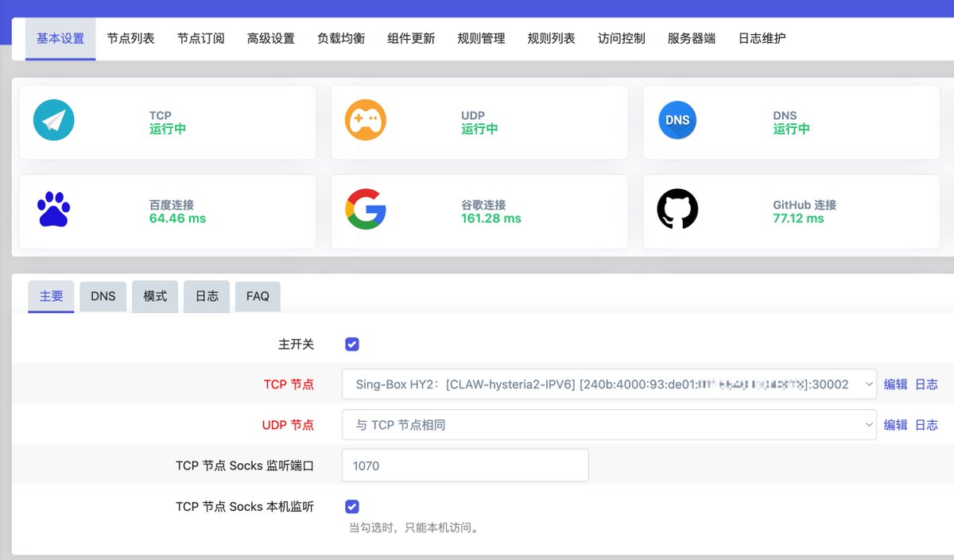Click the GitHub octocat icon
This screenshot has width=954, height=560.
pyautogui.click(x=677, y=210)
